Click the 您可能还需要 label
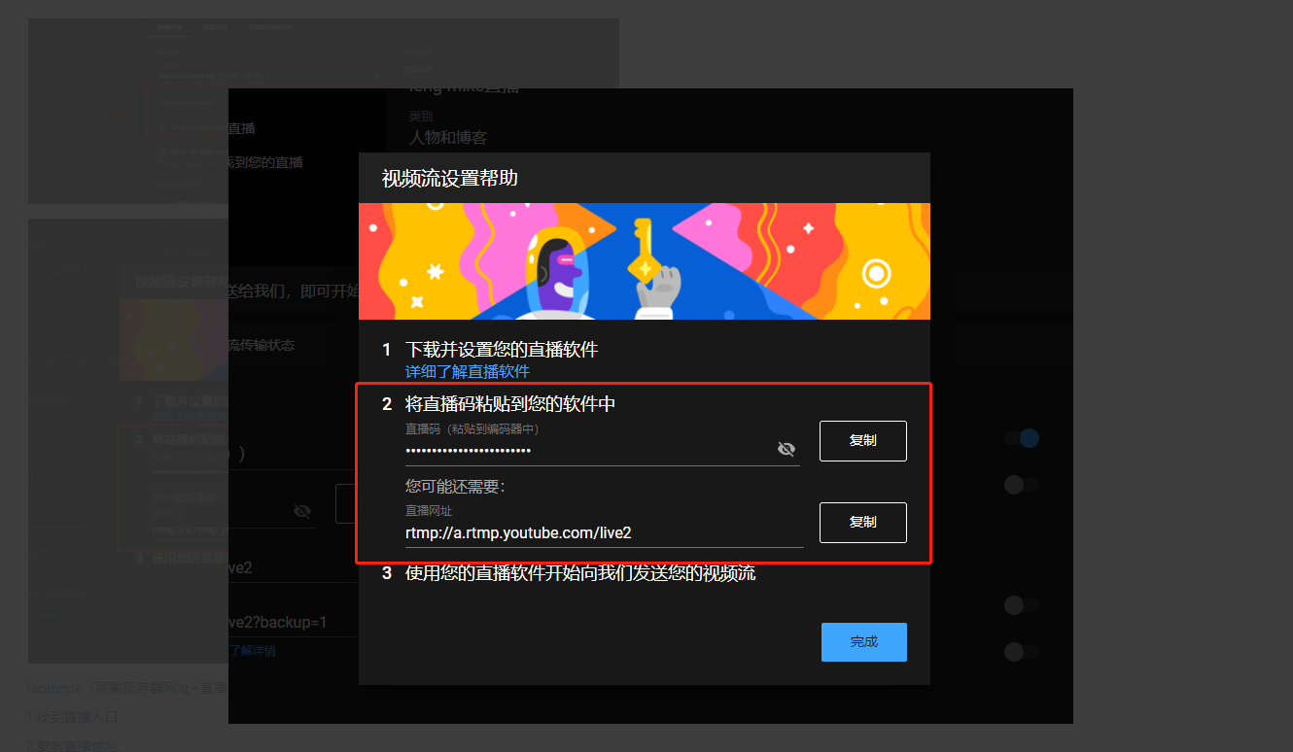1293x752 pixels. [x=456, y=487]
